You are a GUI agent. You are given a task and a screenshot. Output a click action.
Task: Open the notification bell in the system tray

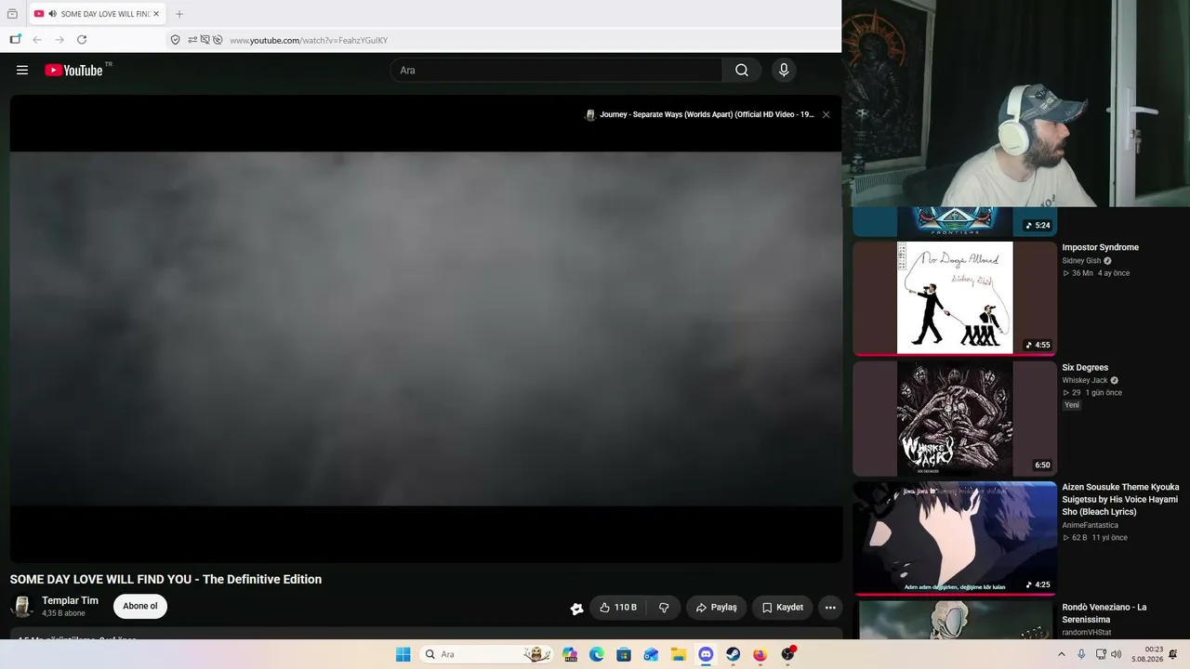pos(1173,654)
